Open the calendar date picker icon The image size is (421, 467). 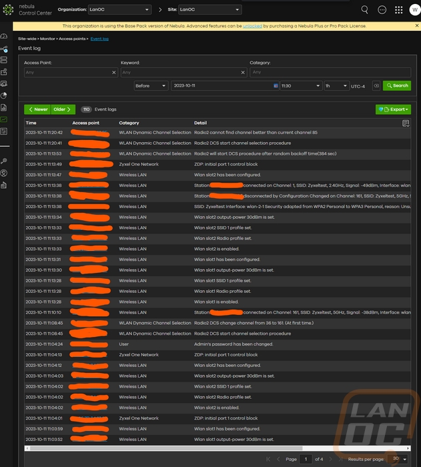(x=276, y=86)
